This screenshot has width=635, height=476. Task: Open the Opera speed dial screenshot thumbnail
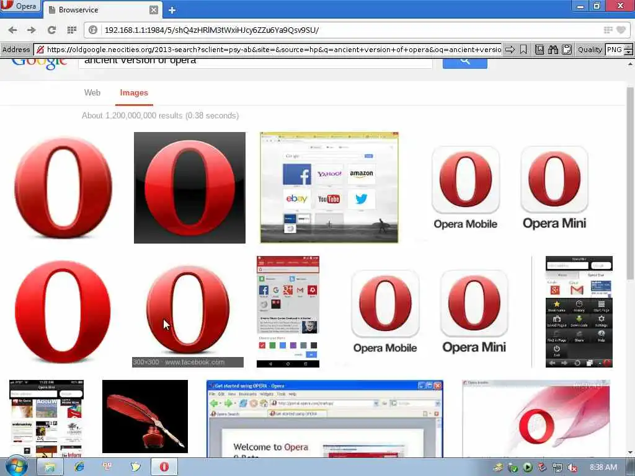(x=329, y=187)
